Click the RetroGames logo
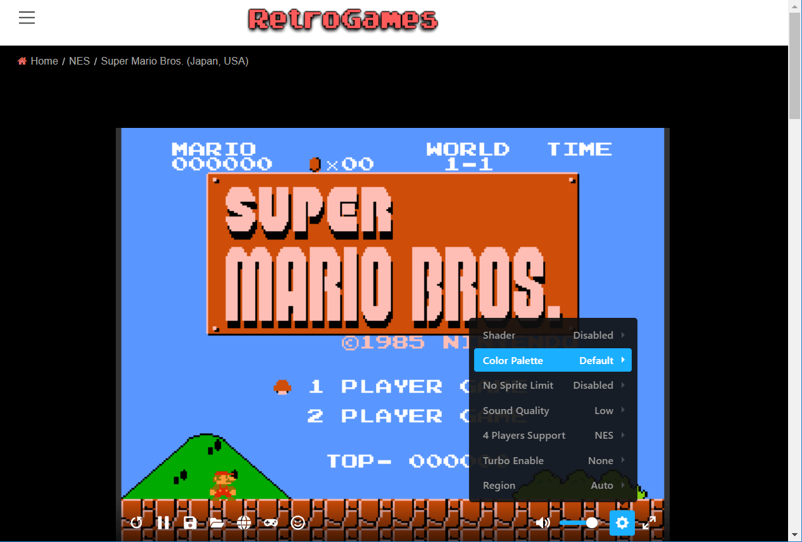 [342, 19]
